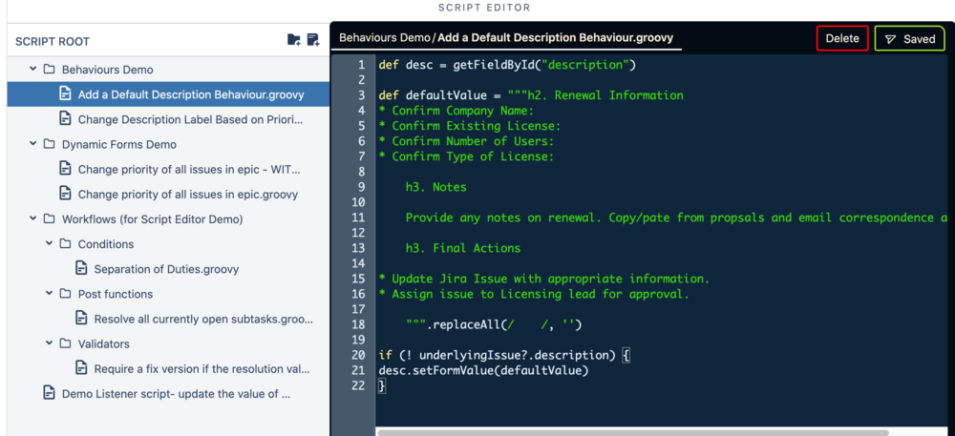955x436 pixels.
Task: Click file icon of Require a fix version script
Action: pos(81,368)
